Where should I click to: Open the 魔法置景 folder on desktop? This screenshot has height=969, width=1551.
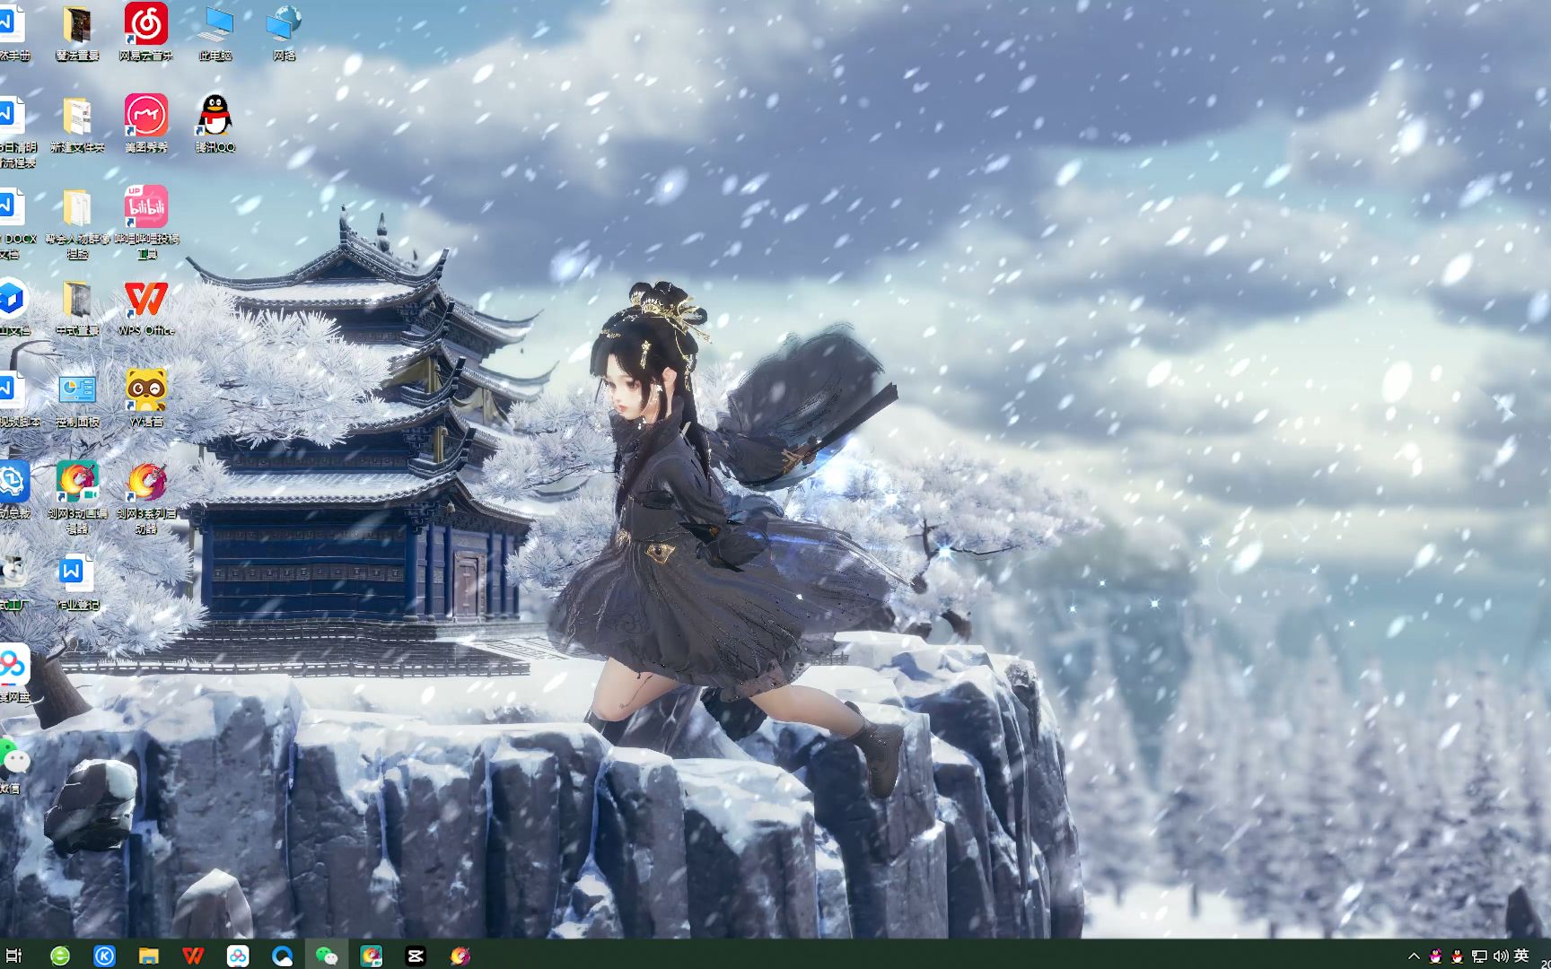click(77, 31)
